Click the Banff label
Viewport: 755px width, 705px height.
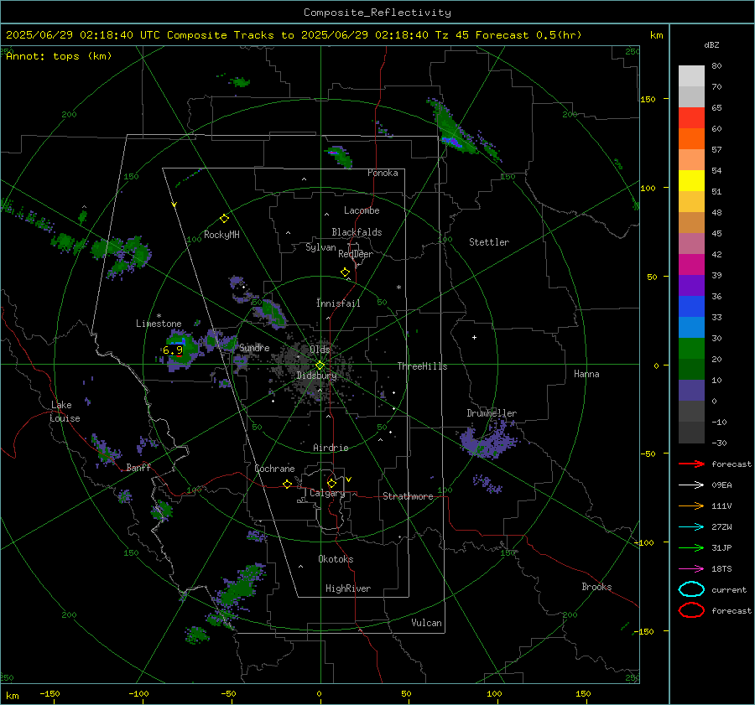138,468
